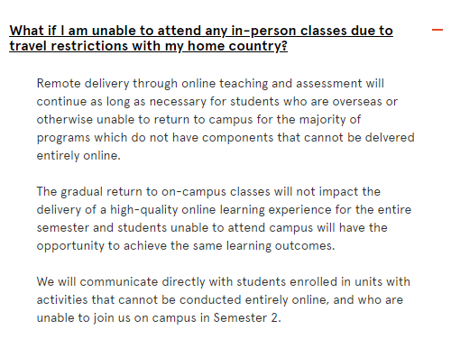Click the word 'high-quality' in the second paragraph
Viewport: 451px width, 339px height.
(x=144, y=210)
